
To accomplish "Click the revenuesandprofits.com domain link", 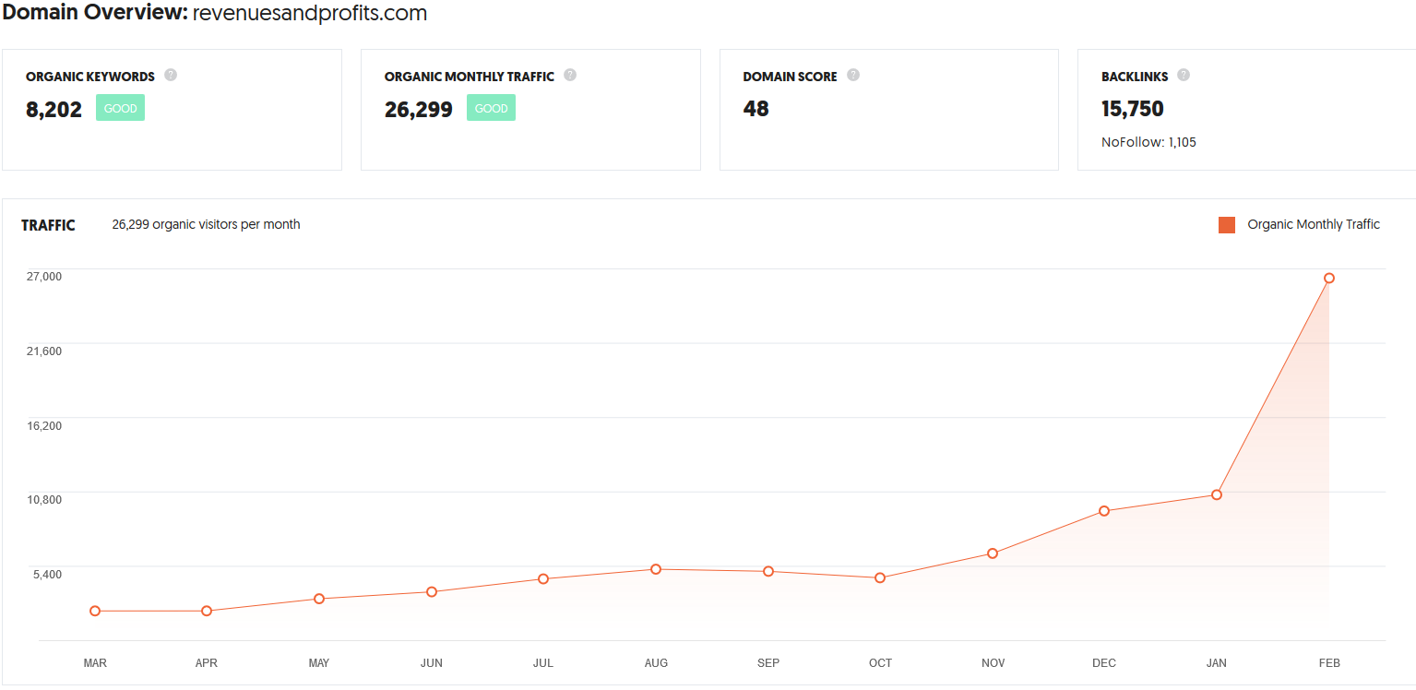I will tap(308, 14).
